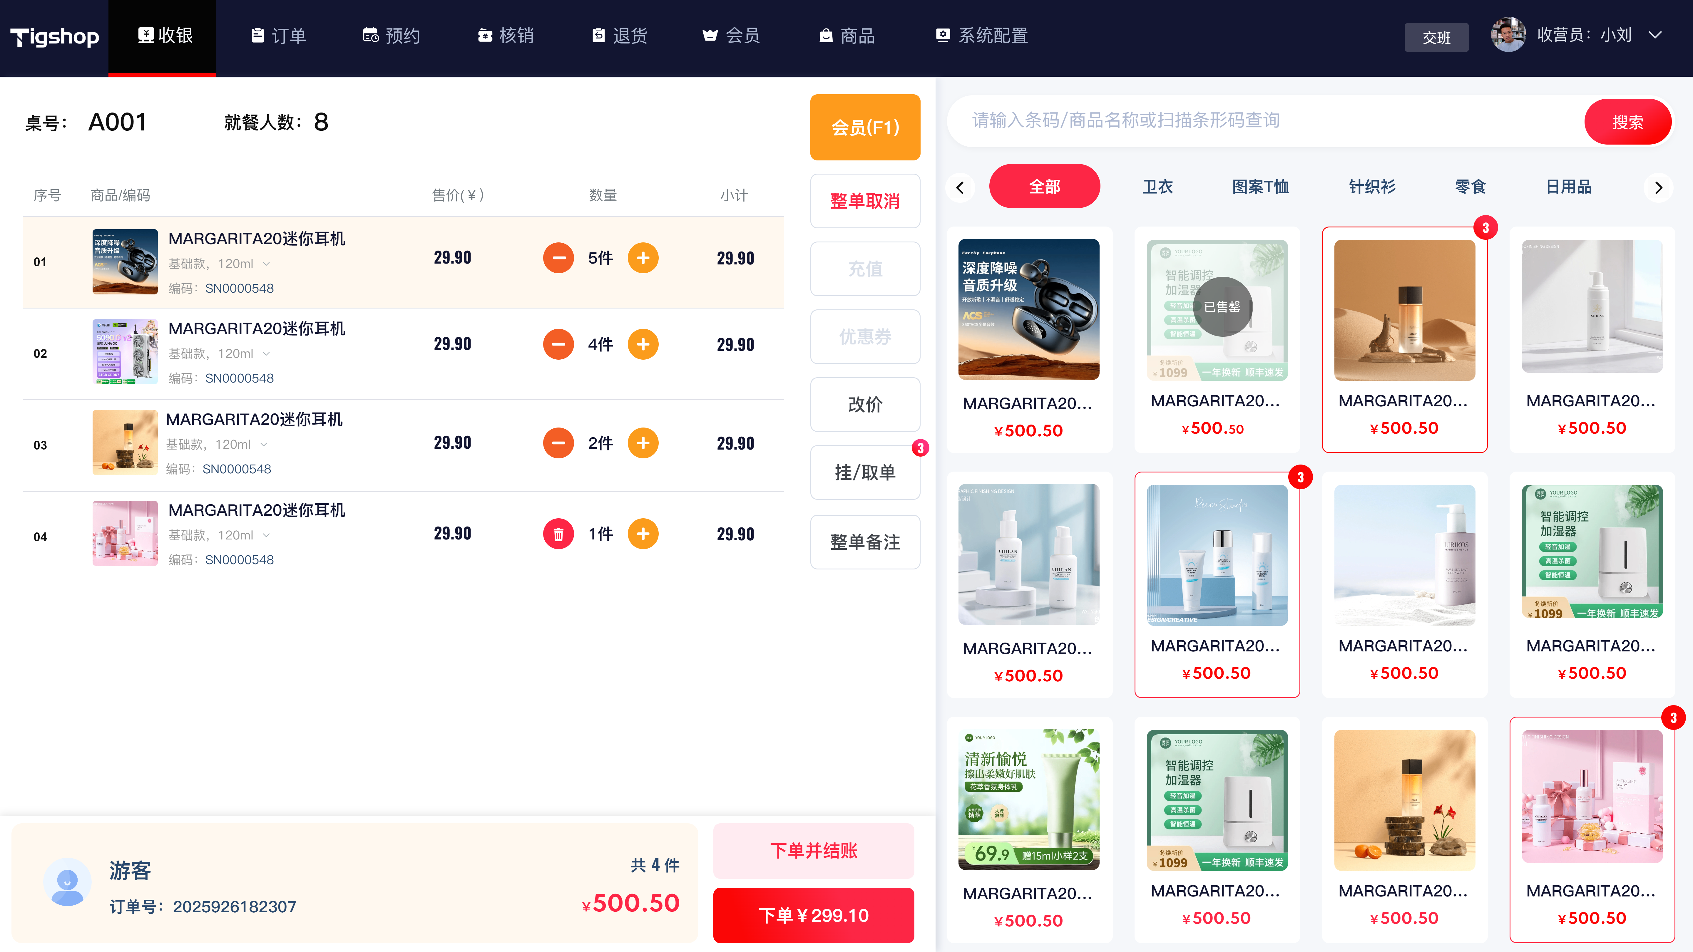This screenshot has height=952, width=1693.
Task: Increase quantity of row 04 item
Action: (x=643, y=534)
